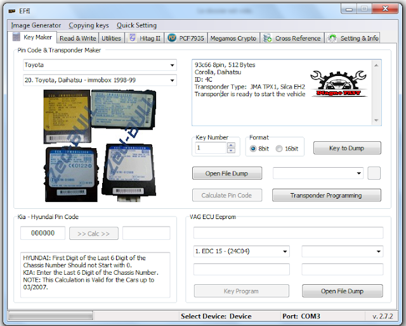The image size is (406, 326).
Task: Decrease Key Number with the down arrow
Action: click(231, 151)
